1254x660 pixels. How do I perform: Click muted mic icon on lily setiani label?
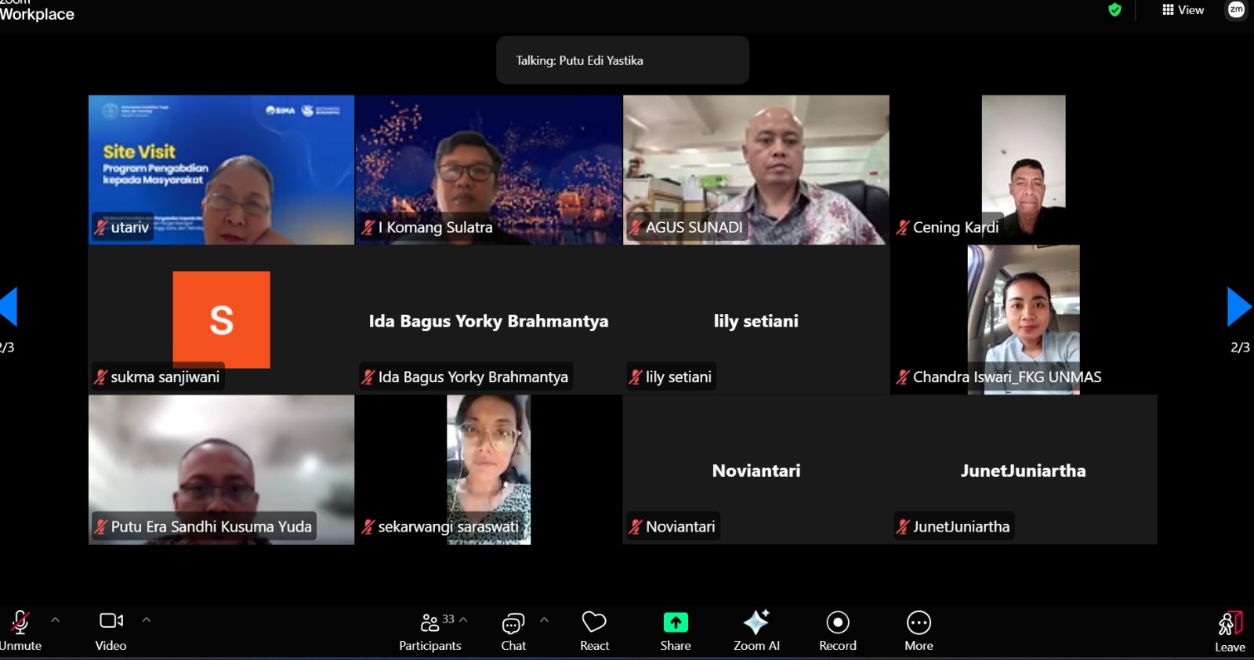[636, 377]
